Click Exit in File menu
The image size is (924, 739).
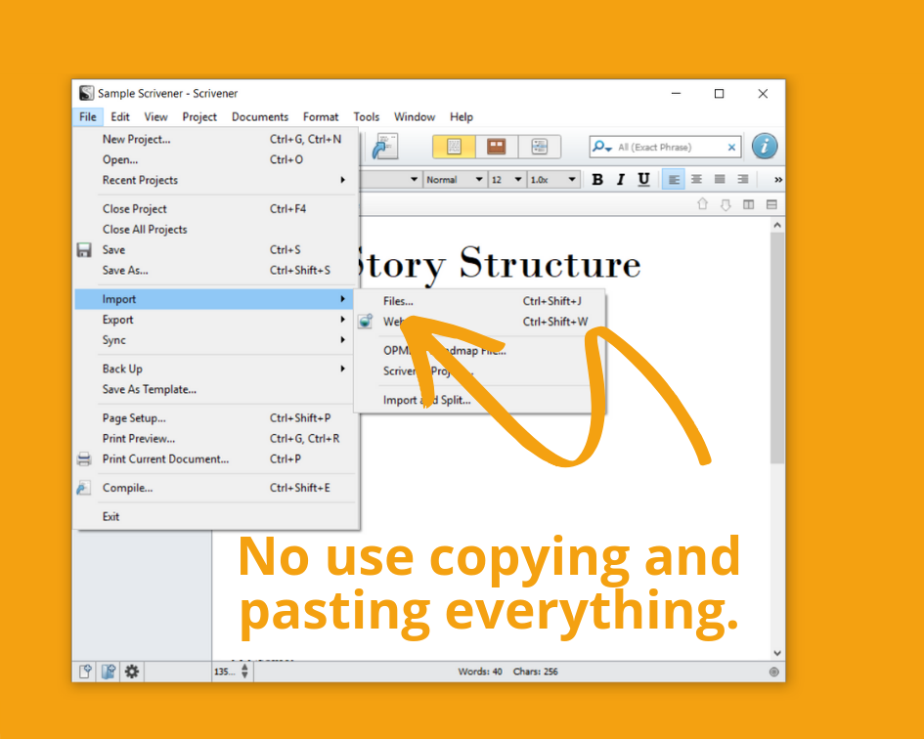point(216,517)
